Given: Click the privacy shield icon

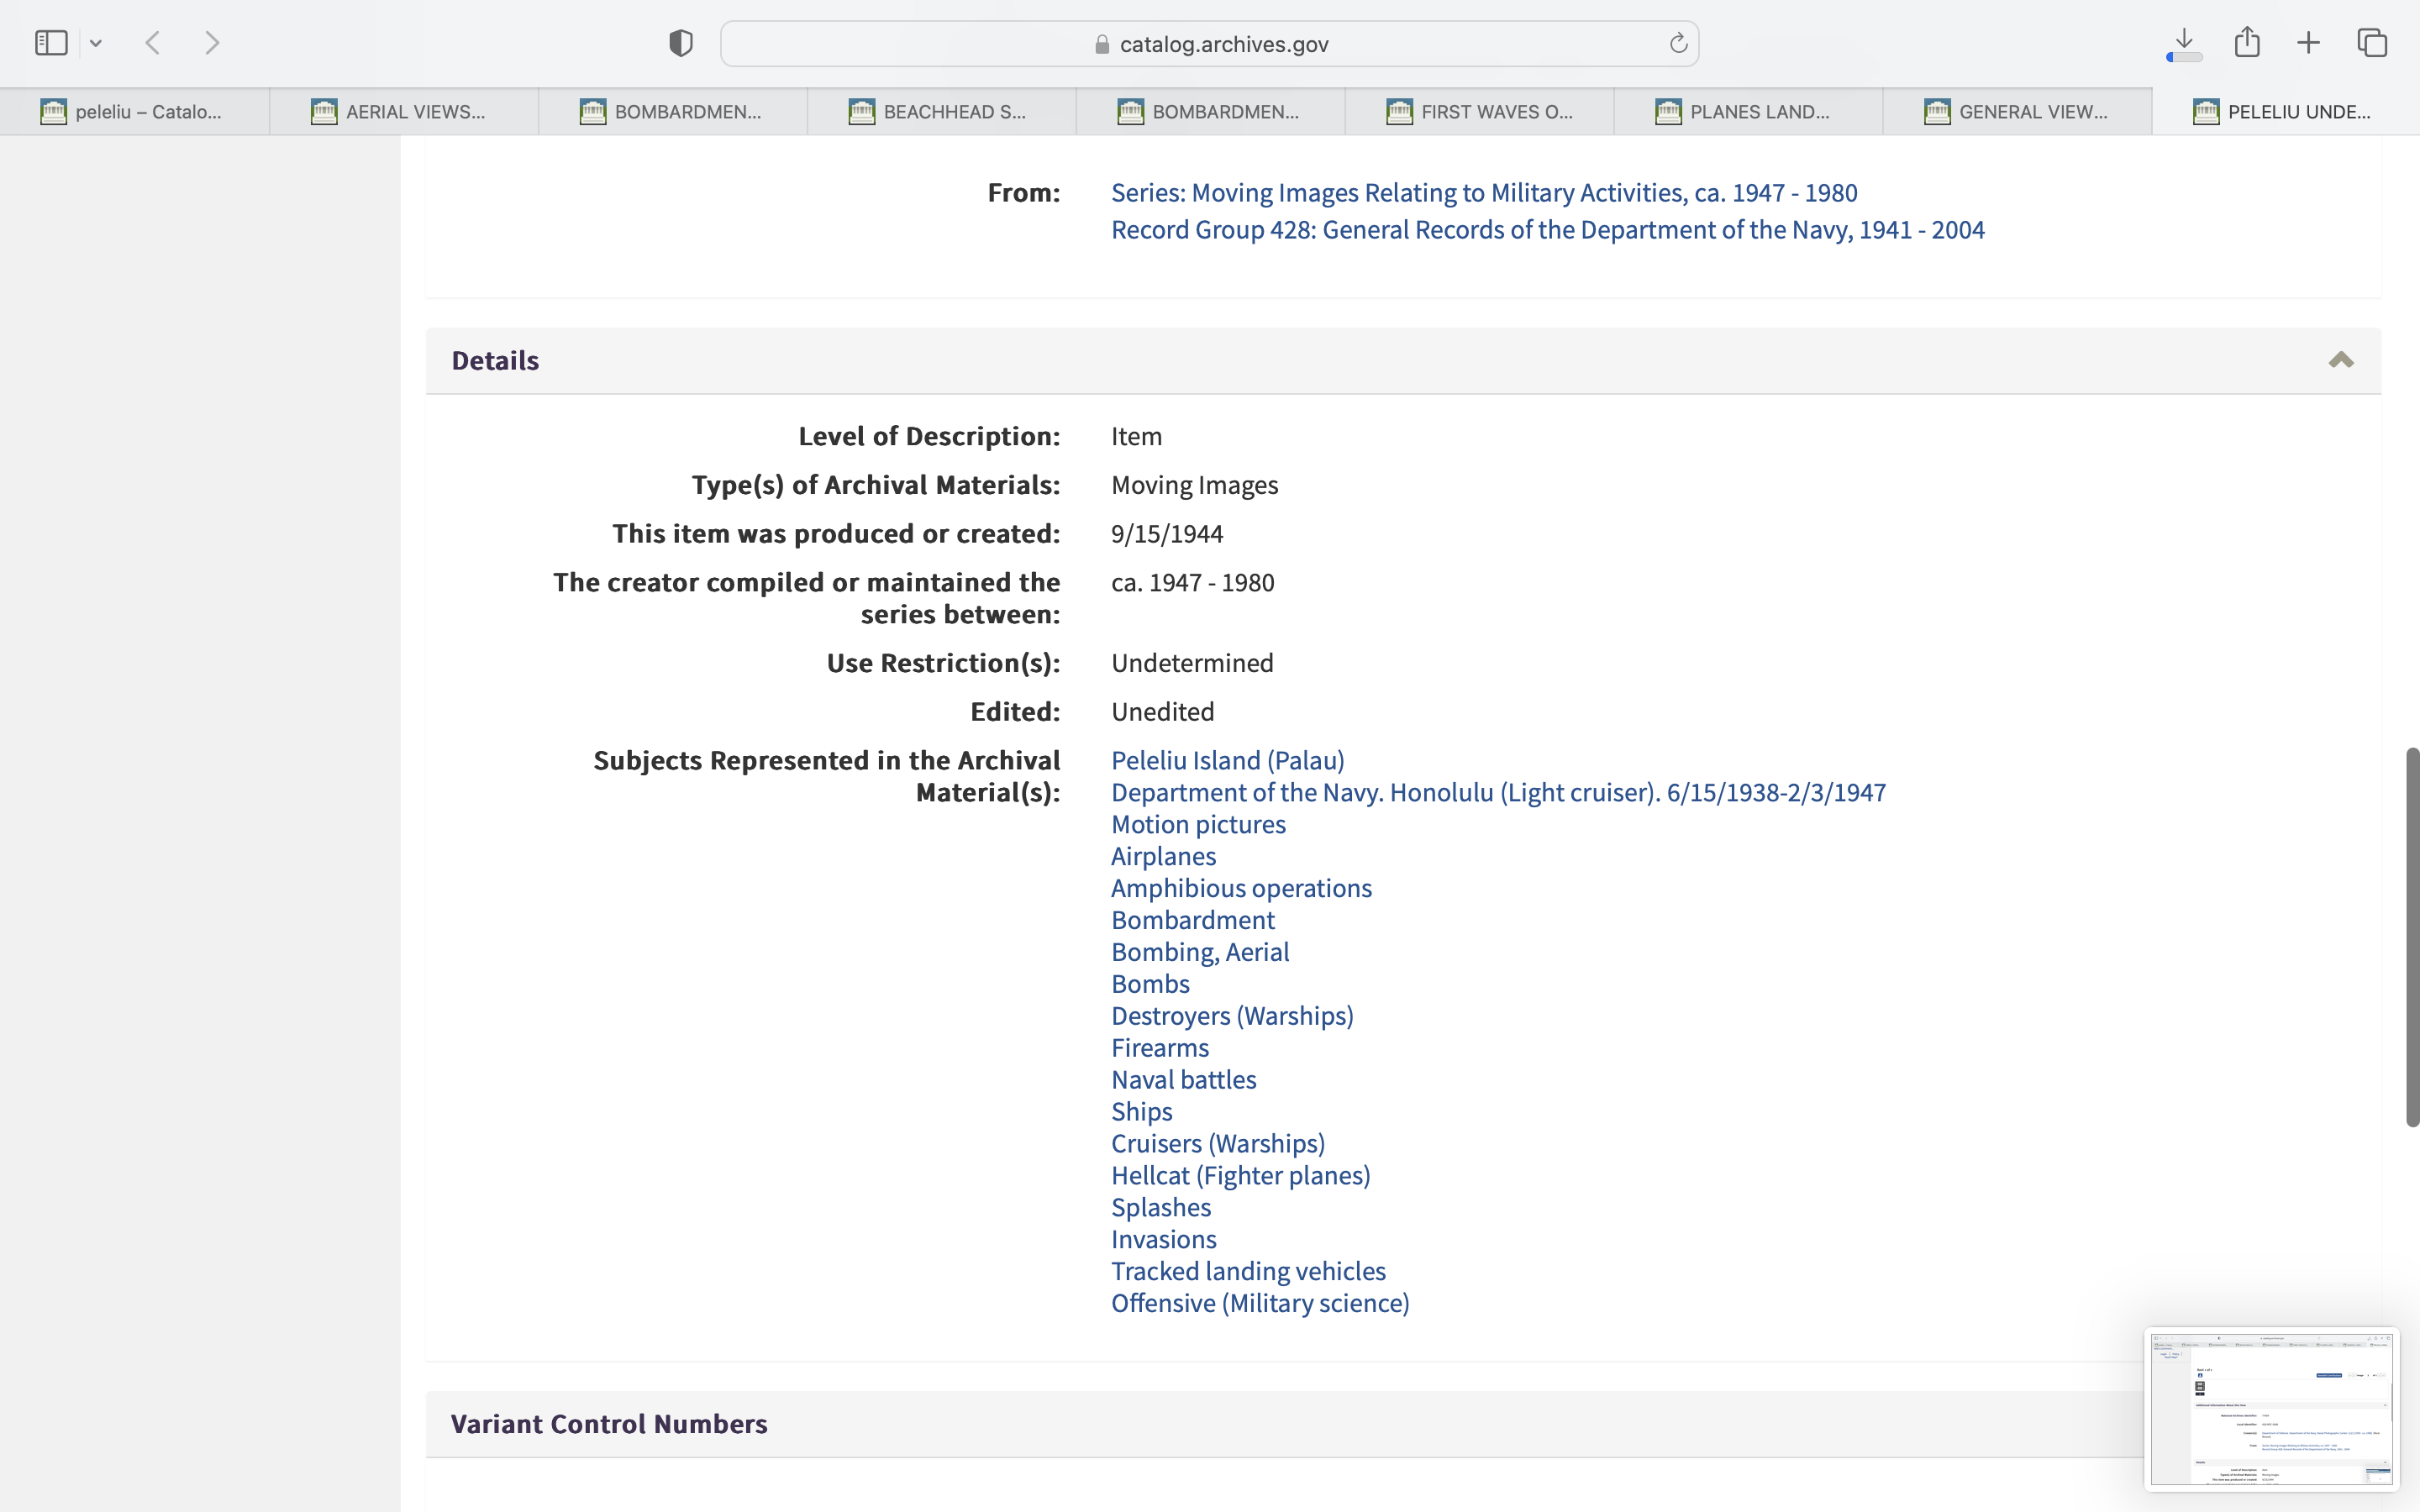Looking at the screenshot, I should coord(680,43).
